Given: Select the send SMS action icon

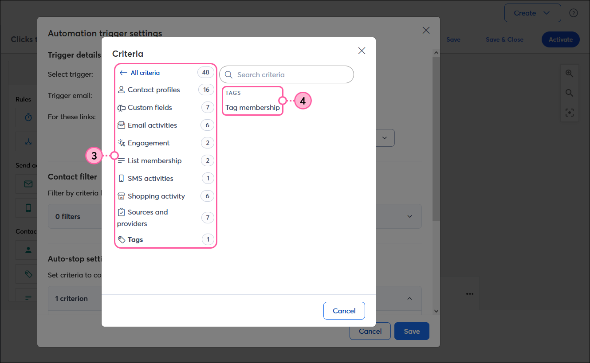Looking at the screenshot, I should coord(28,207).
